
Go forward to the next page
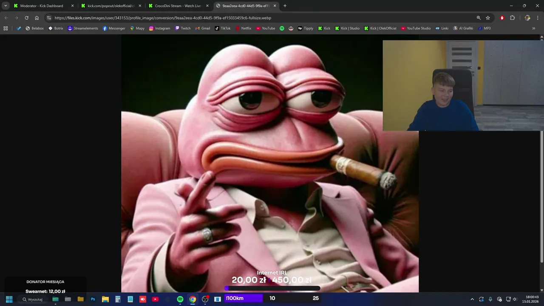point(16,18)
